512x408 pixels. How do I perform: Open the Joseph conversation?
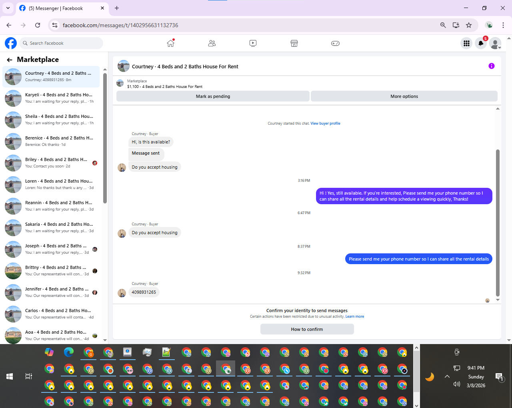click(x=51, y=249)
